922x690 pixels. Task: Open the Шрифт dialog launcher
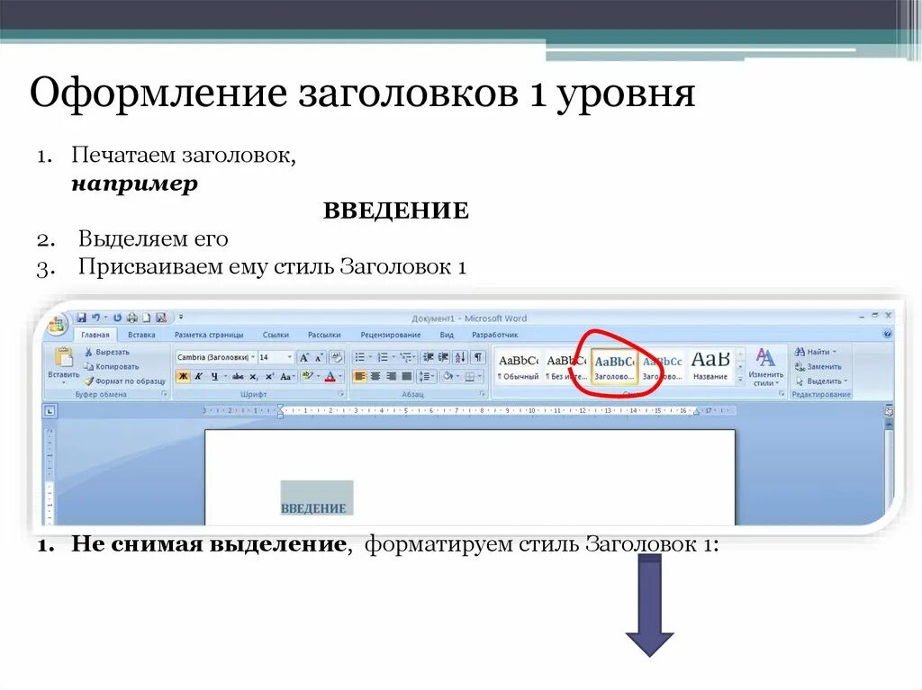pos(340,394)
